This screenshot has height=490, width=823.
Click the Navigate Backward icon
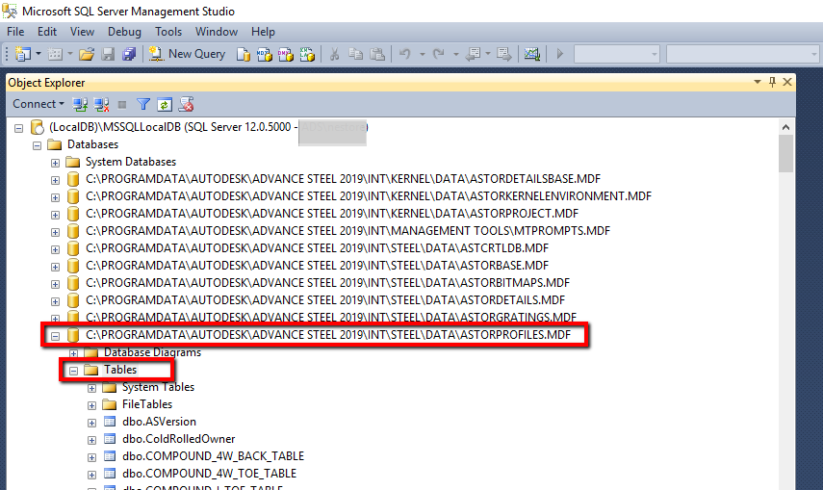(473, 54)
